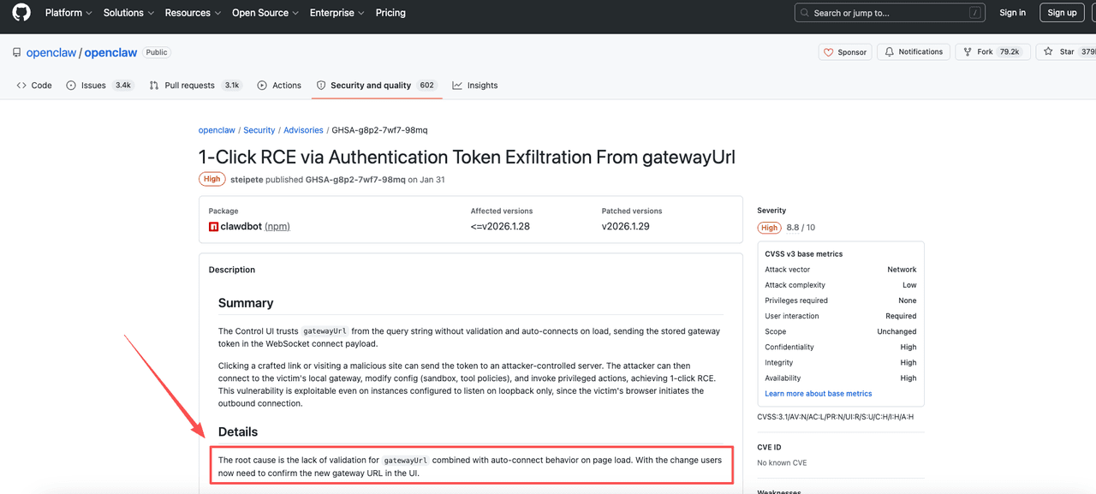
Task: Open Learn more about base metrics
Action: pos(819,394)
